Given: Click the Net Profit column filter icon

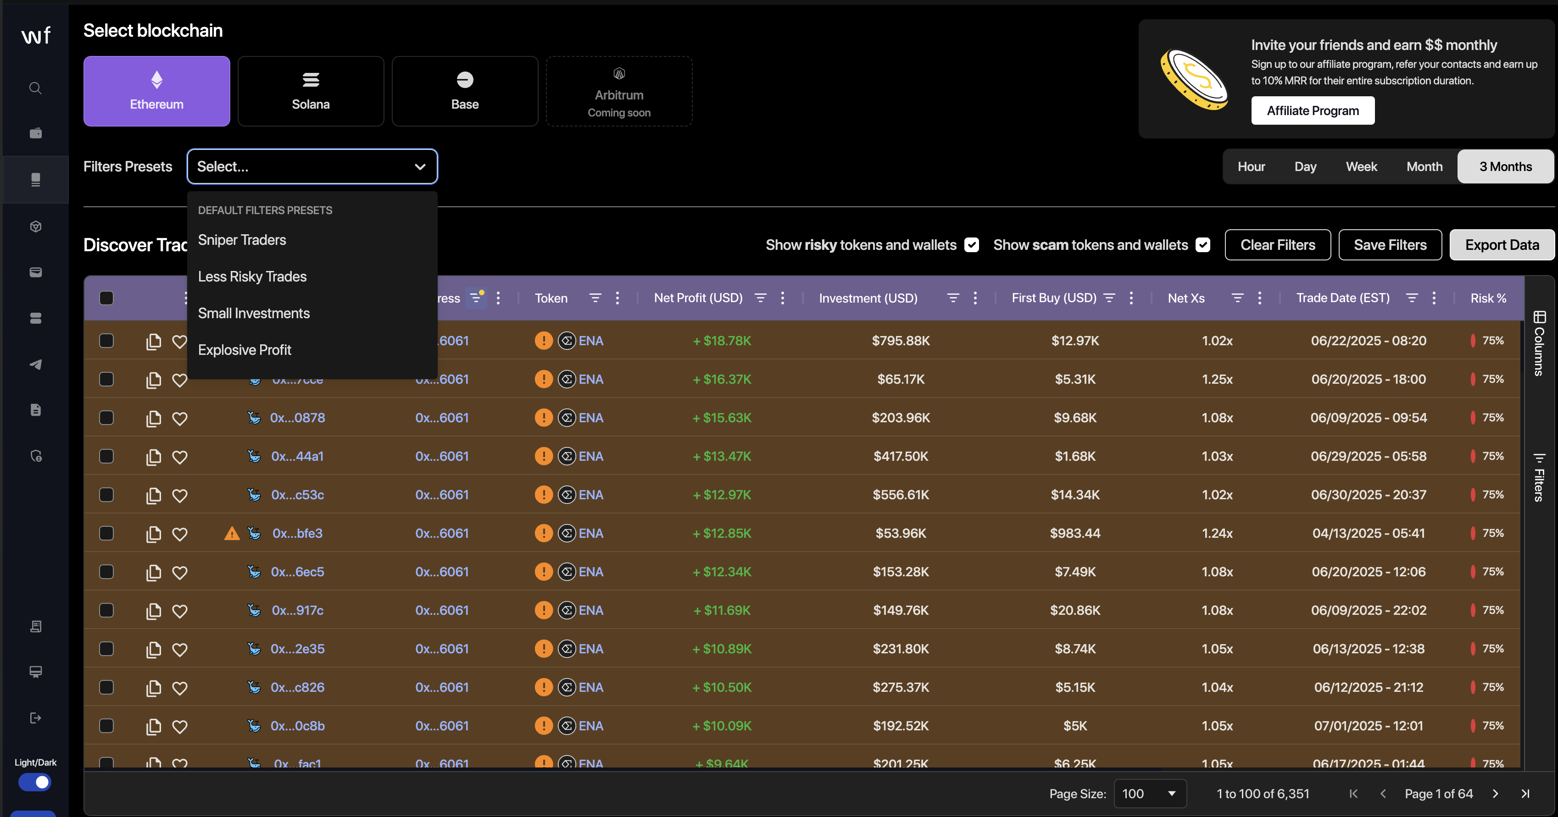Looking at the screenshot, I should pos(760,298).
